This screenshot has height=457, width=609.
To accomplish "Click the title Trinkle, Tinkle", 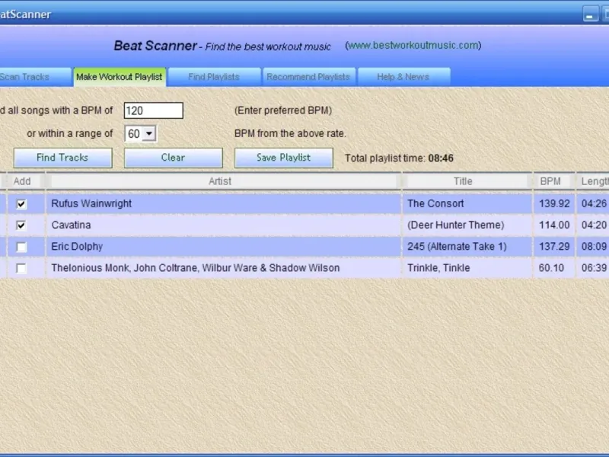I will 438,268.
